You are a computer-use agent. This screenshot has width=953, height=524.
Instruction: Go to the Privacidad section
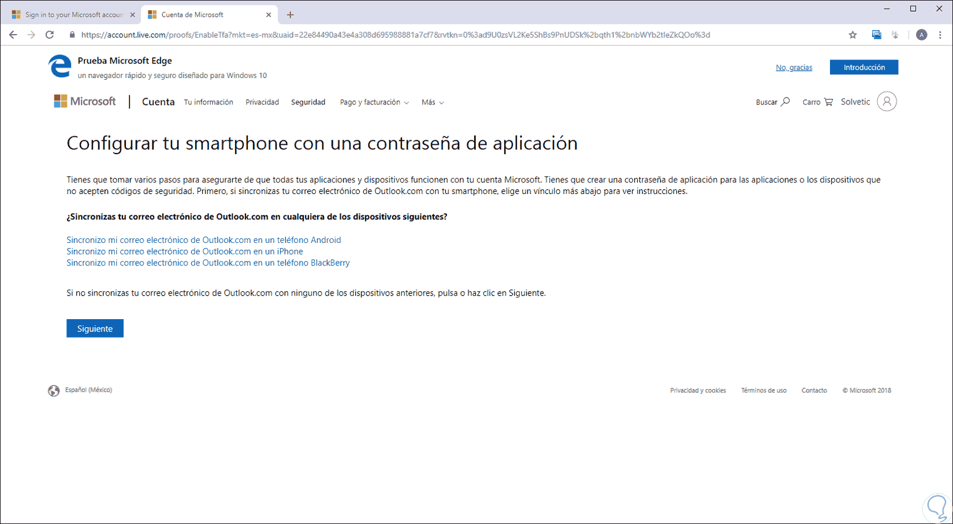[262, 102]
